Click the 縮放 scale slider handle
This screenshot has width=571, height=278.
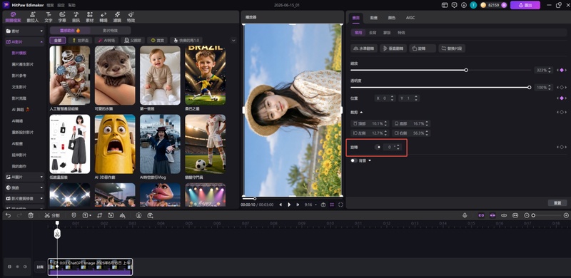(x=466, y=70)
